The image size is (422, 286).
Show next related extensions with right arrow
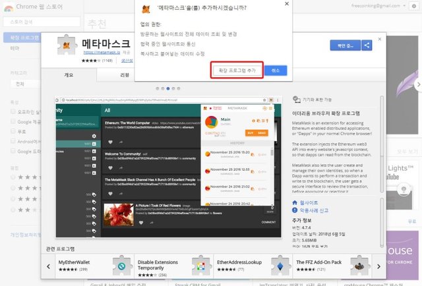click(x=378, y=266)
